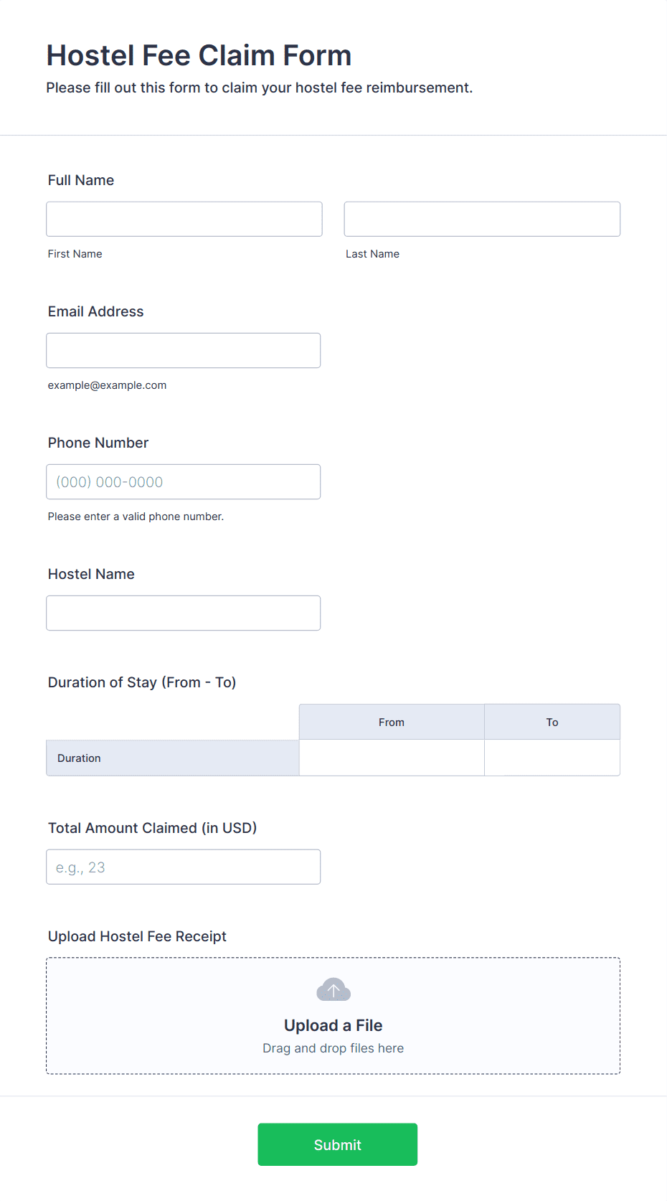Select the Duration To table cell
667x1201 pixels.
[x=552, y=758]
